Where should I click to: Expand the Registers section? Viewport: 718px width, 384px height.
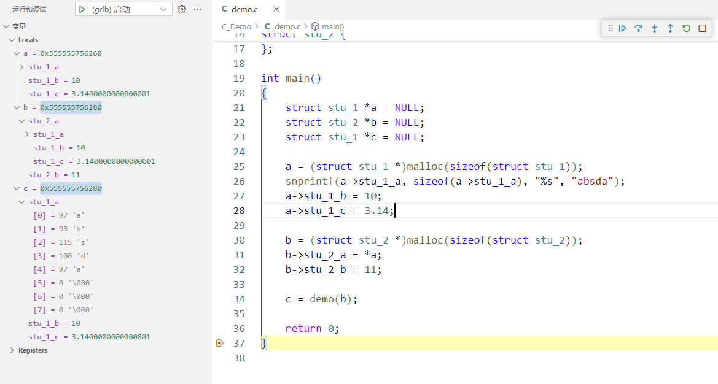coord(12,350)
